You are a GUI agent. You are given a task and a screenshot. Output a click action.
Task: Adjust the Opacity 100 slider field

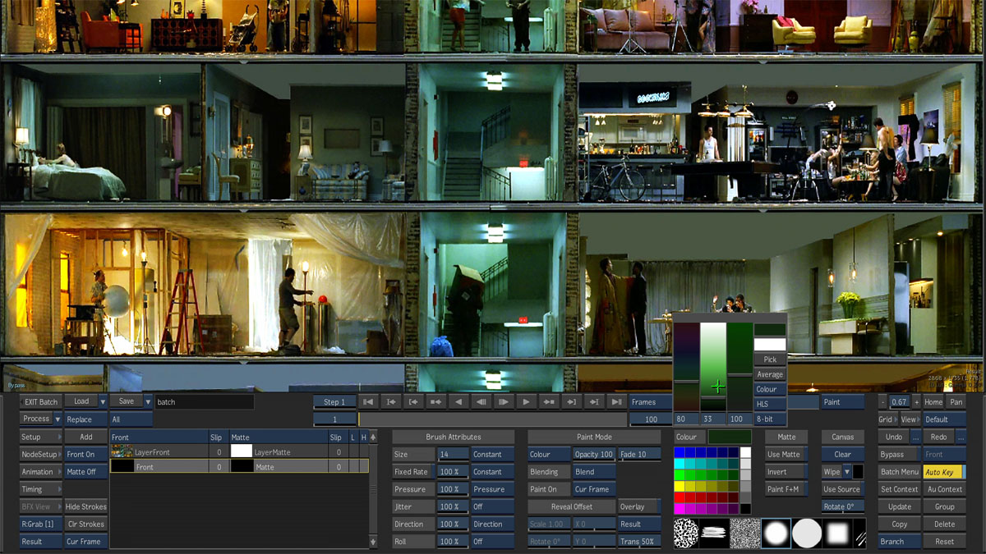(594, 455)
